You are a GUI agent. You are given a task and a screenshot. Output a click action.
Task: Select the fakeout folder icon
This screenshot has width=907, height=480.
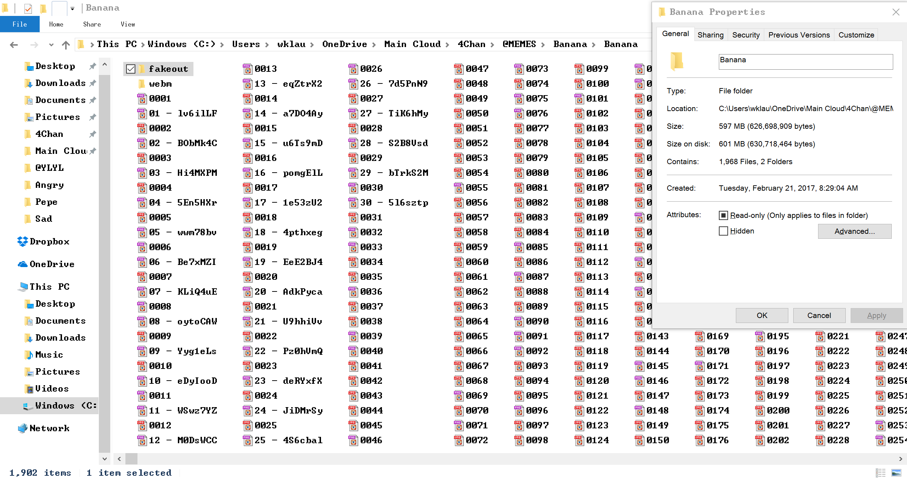coord(142,69)
